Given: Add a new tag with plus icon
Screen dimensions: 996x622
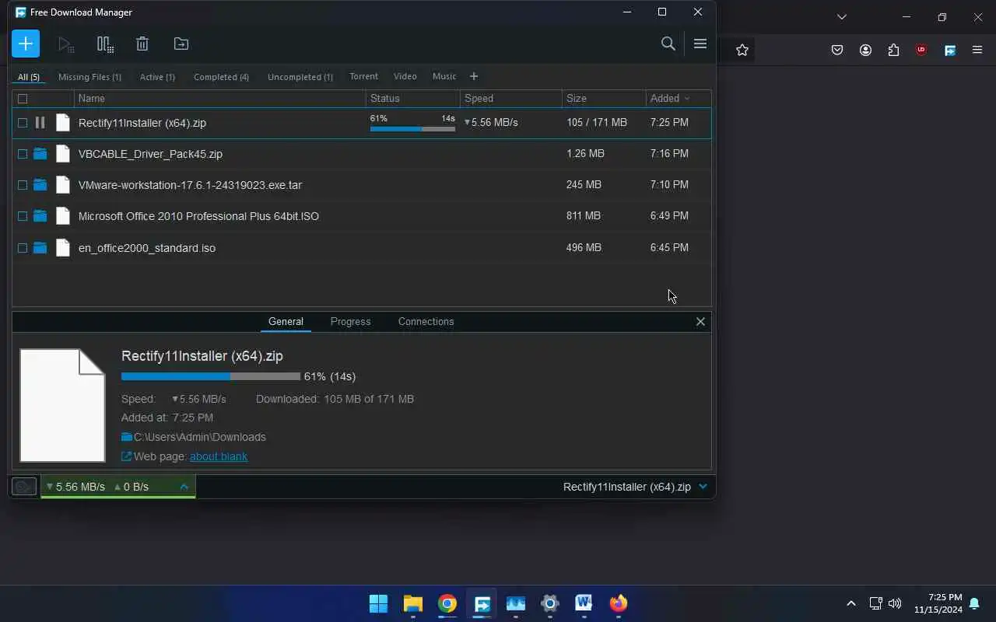Looking at the screenshot, I should tap(474, 76).
